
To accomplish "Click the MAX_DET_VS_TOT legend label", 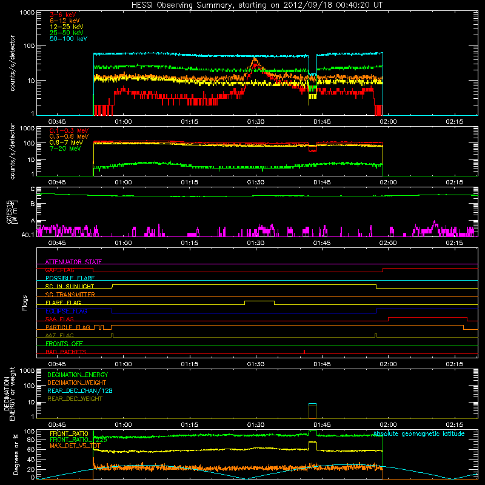I will click(x=75, y=446).
